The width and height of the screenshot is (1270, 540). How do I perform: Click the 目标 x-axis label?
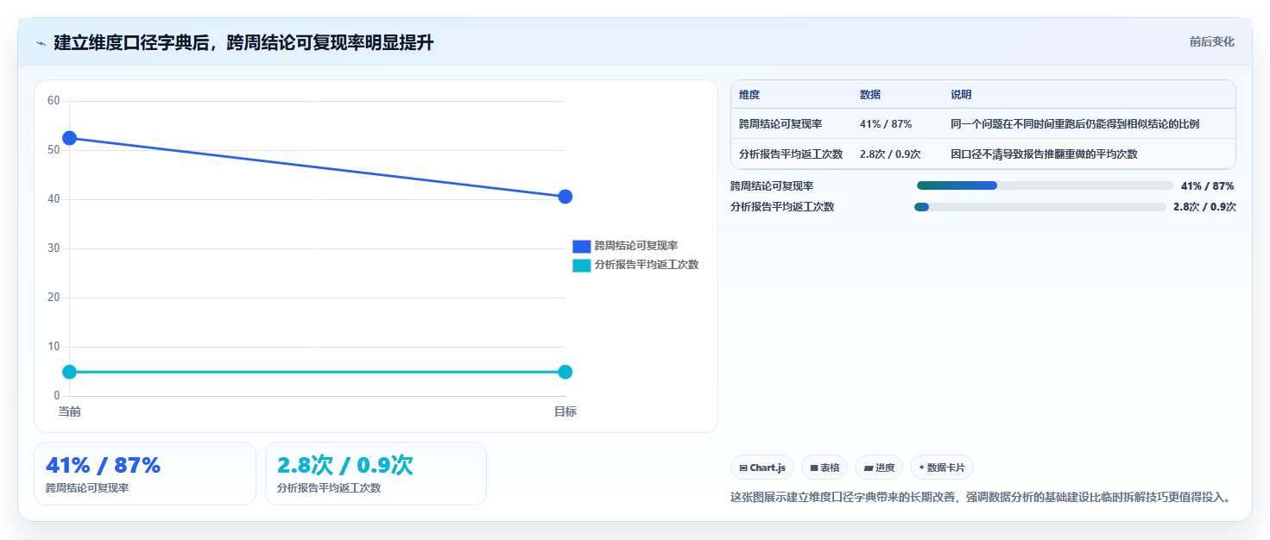pyautogui.click(x=565, y=411)
